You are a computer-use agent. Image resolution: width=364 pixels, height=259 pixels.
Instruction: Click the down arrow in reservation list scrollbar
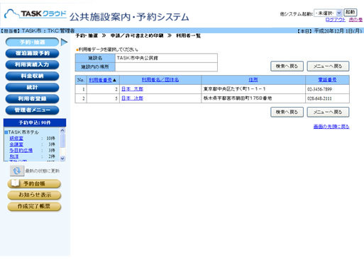(x=62, y=159)
